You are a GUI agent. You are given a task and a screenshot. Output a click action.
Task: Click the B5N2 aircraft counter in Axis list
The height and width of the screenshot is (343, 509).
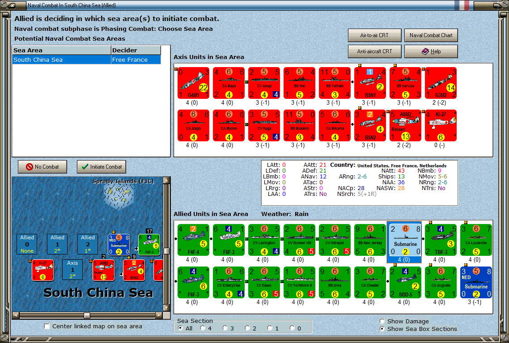coord(370,125)
